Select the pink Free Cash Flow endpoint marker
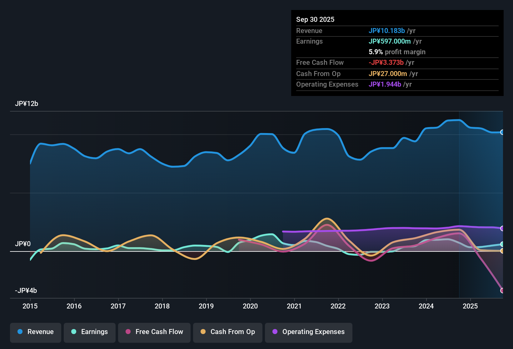Viewport: 513px width, 349px height. point(502,290)
